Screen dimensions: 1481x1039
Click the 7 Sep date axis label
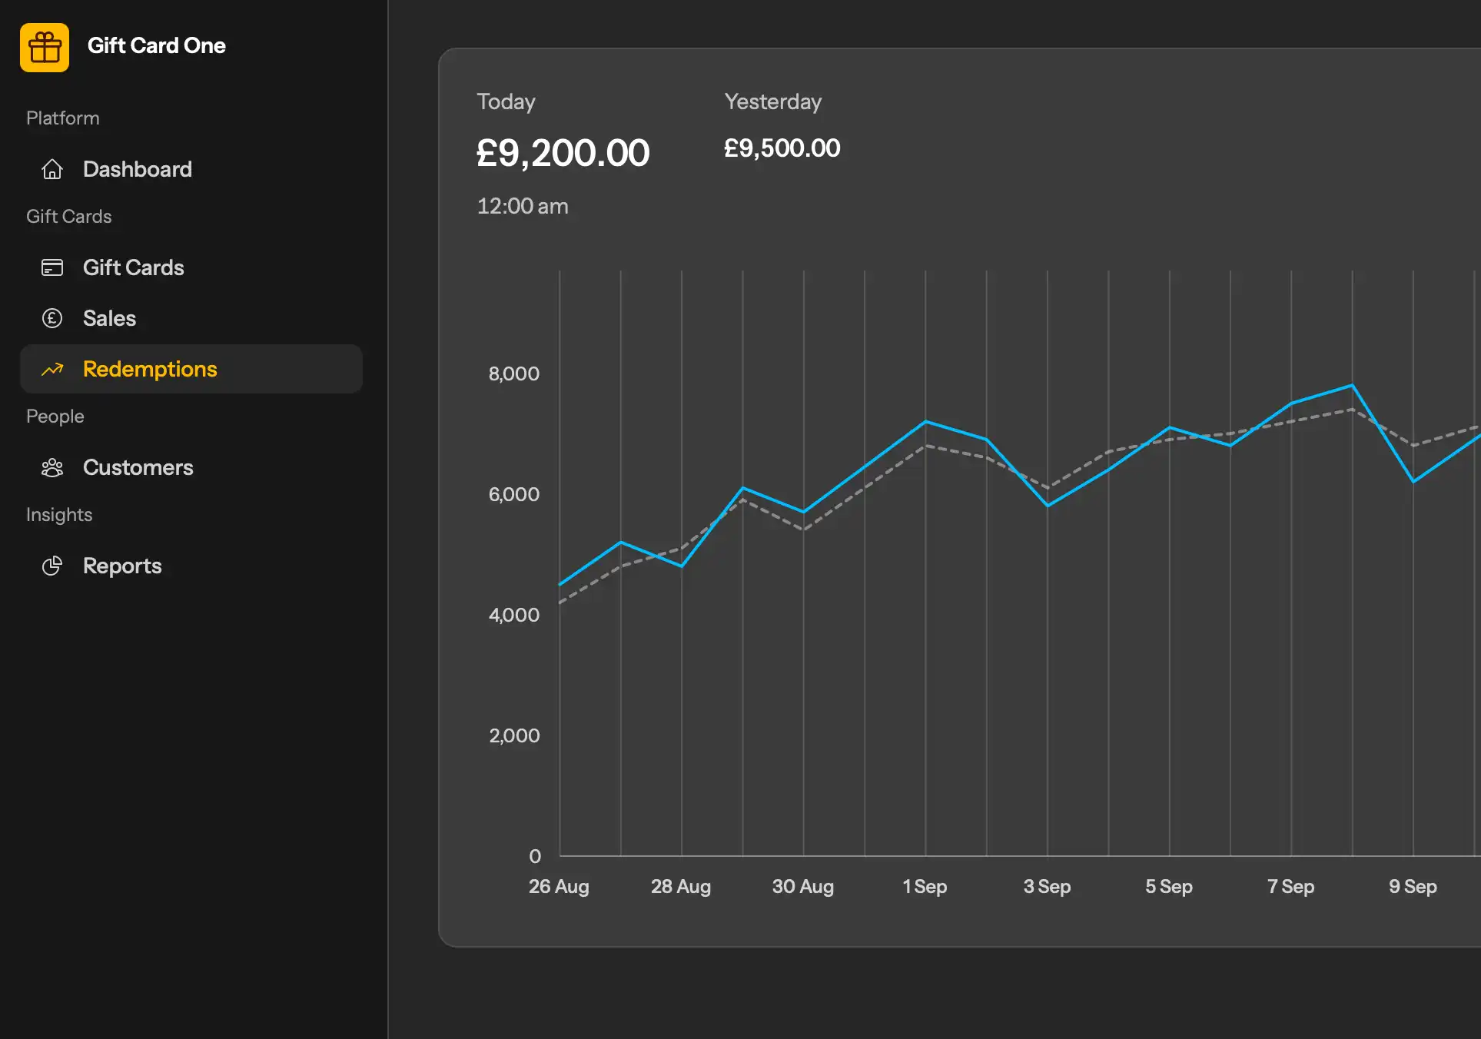[1290, 886]
